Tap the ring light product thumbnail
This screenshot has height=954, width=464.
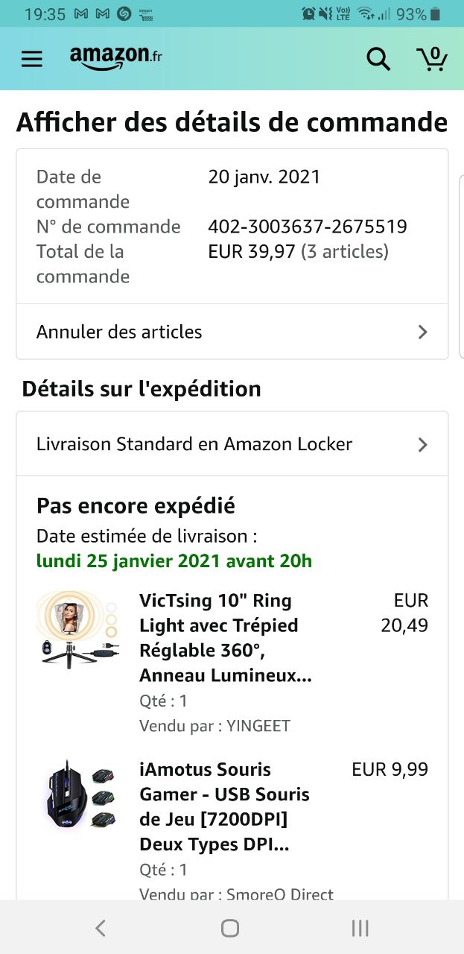pos(77,628)
